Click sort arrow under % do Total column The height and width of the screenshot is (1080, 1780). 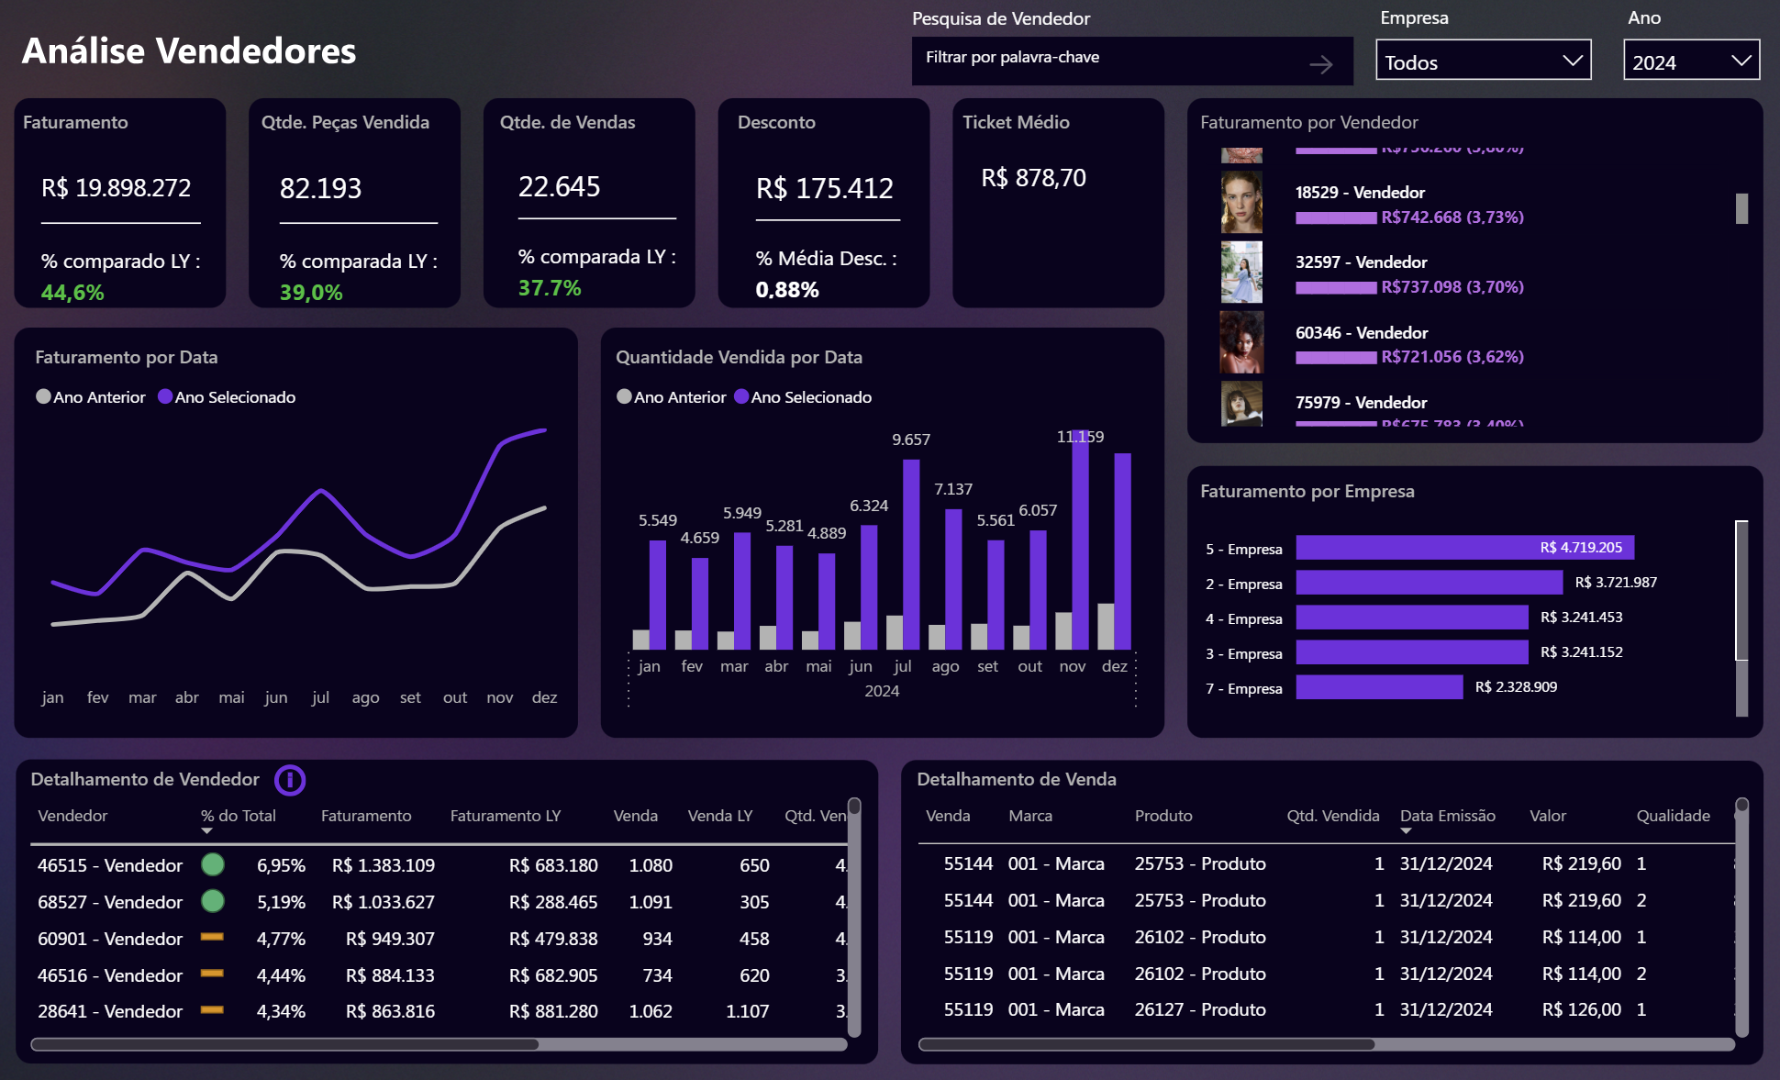point(206,831)
